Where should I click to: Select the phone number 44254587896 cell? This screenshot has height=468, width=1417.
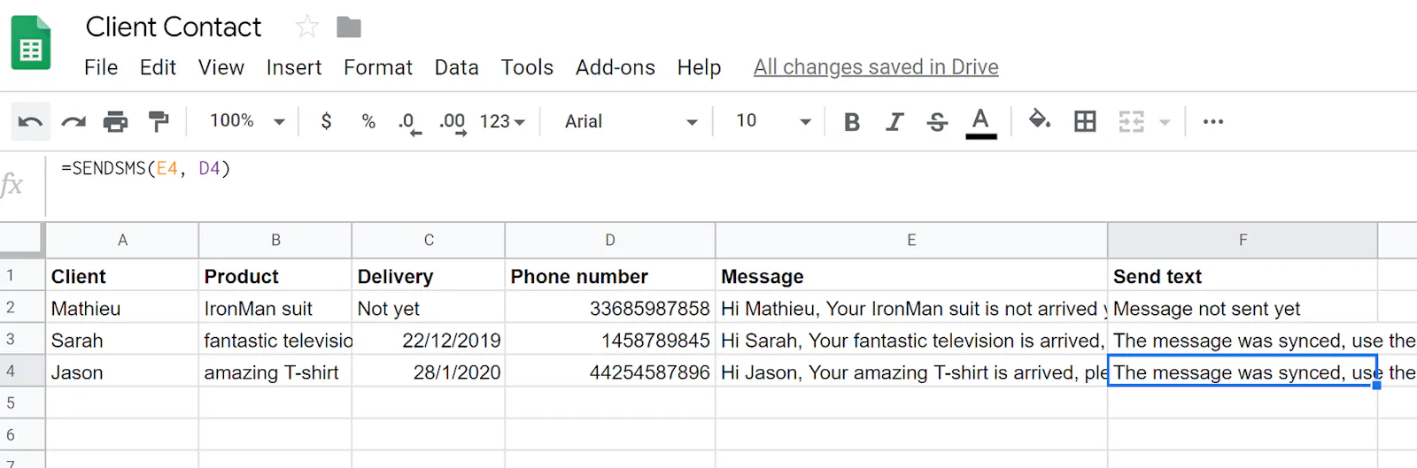pos(610,372)
